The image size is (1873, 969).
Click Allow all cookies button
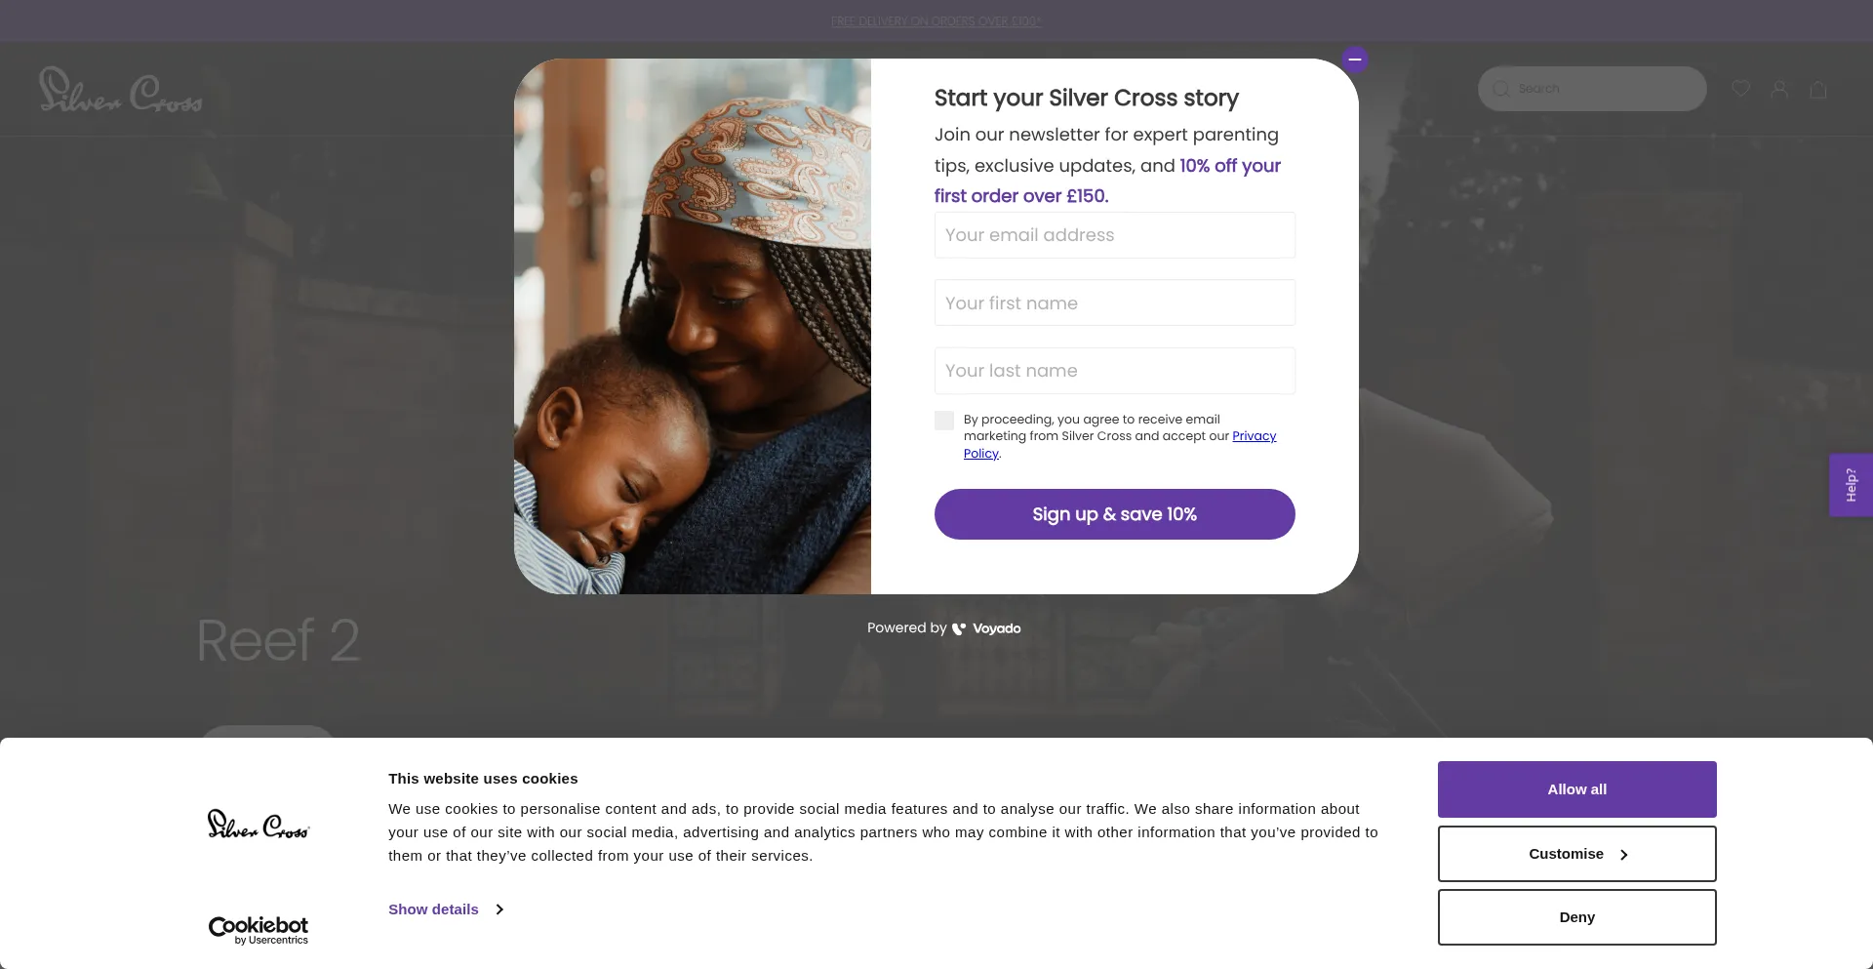1576,789
